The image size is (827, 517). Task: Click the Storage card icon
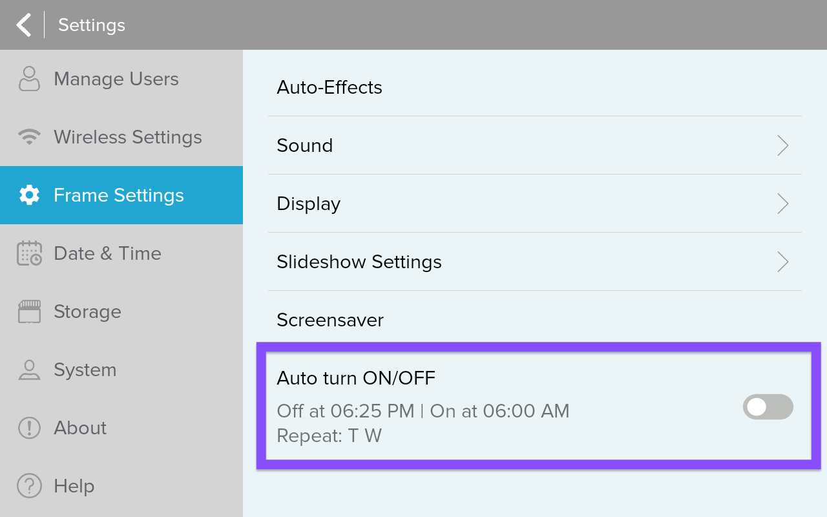(x=29, y=311)
